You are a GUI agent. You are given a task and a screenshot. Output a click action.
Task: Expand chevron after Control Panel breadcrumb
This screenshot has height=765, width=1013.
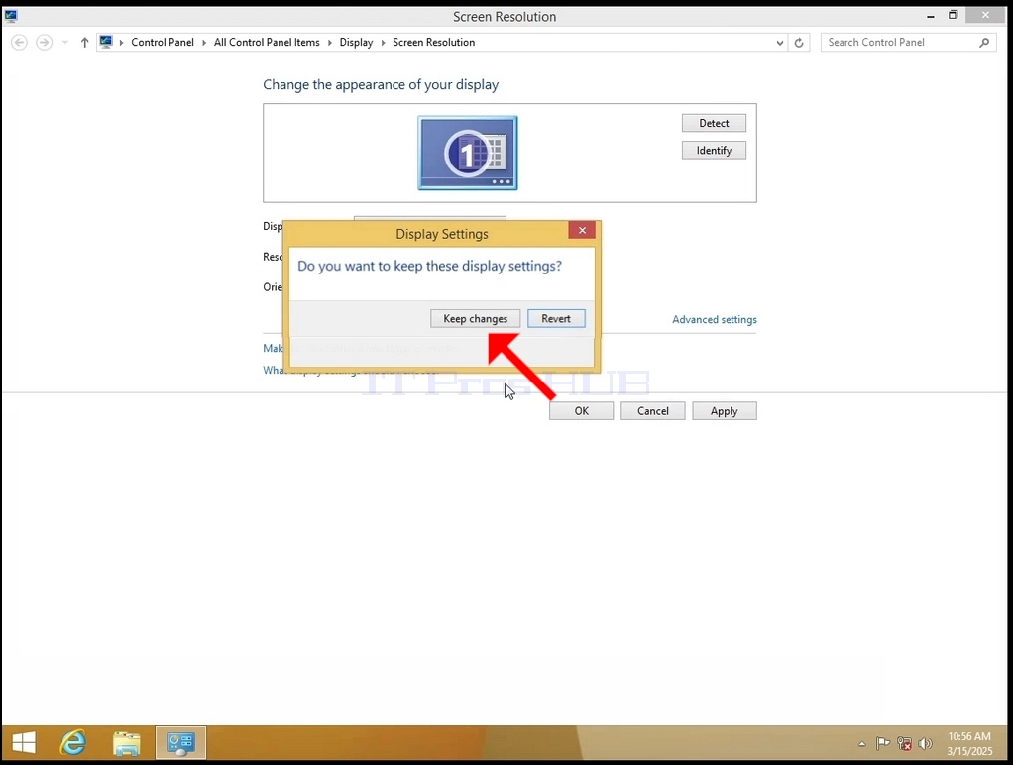(x=204, y=42)
